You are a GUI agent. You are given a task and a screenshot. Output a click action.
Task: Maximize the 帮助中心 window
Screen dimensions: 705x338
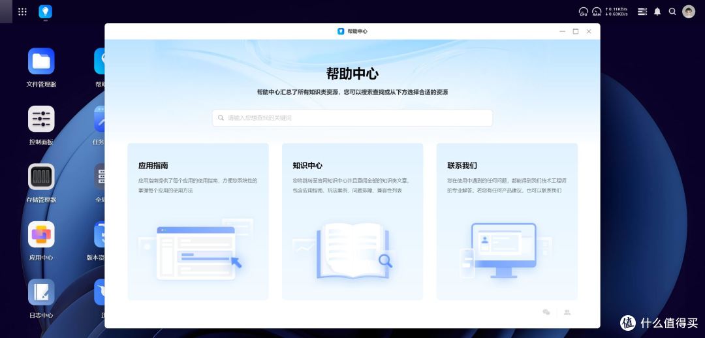click(576, 31)
